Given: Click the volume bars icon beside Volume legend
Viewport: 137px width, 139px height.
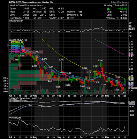Looking at the screenshot, I should tap(10, 54).
